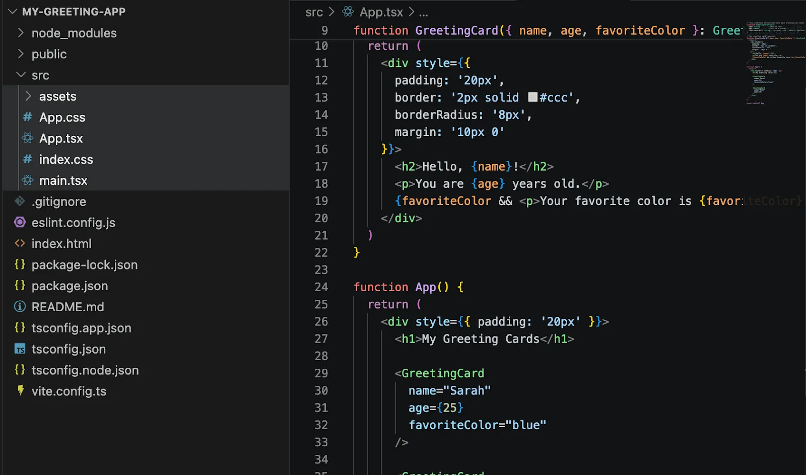Click the React icon in the breadcrumb bar
This screenshot has width=806, height=475.
point(348,11)
